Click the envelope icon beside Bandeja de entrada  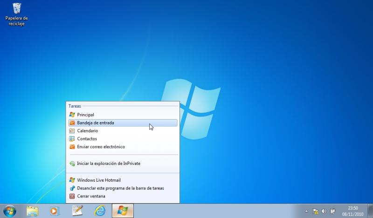(x=72, y=123)
